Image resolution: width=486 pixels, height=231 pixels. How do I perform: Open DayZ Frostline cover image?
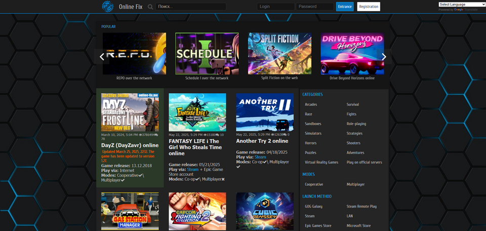130,112
